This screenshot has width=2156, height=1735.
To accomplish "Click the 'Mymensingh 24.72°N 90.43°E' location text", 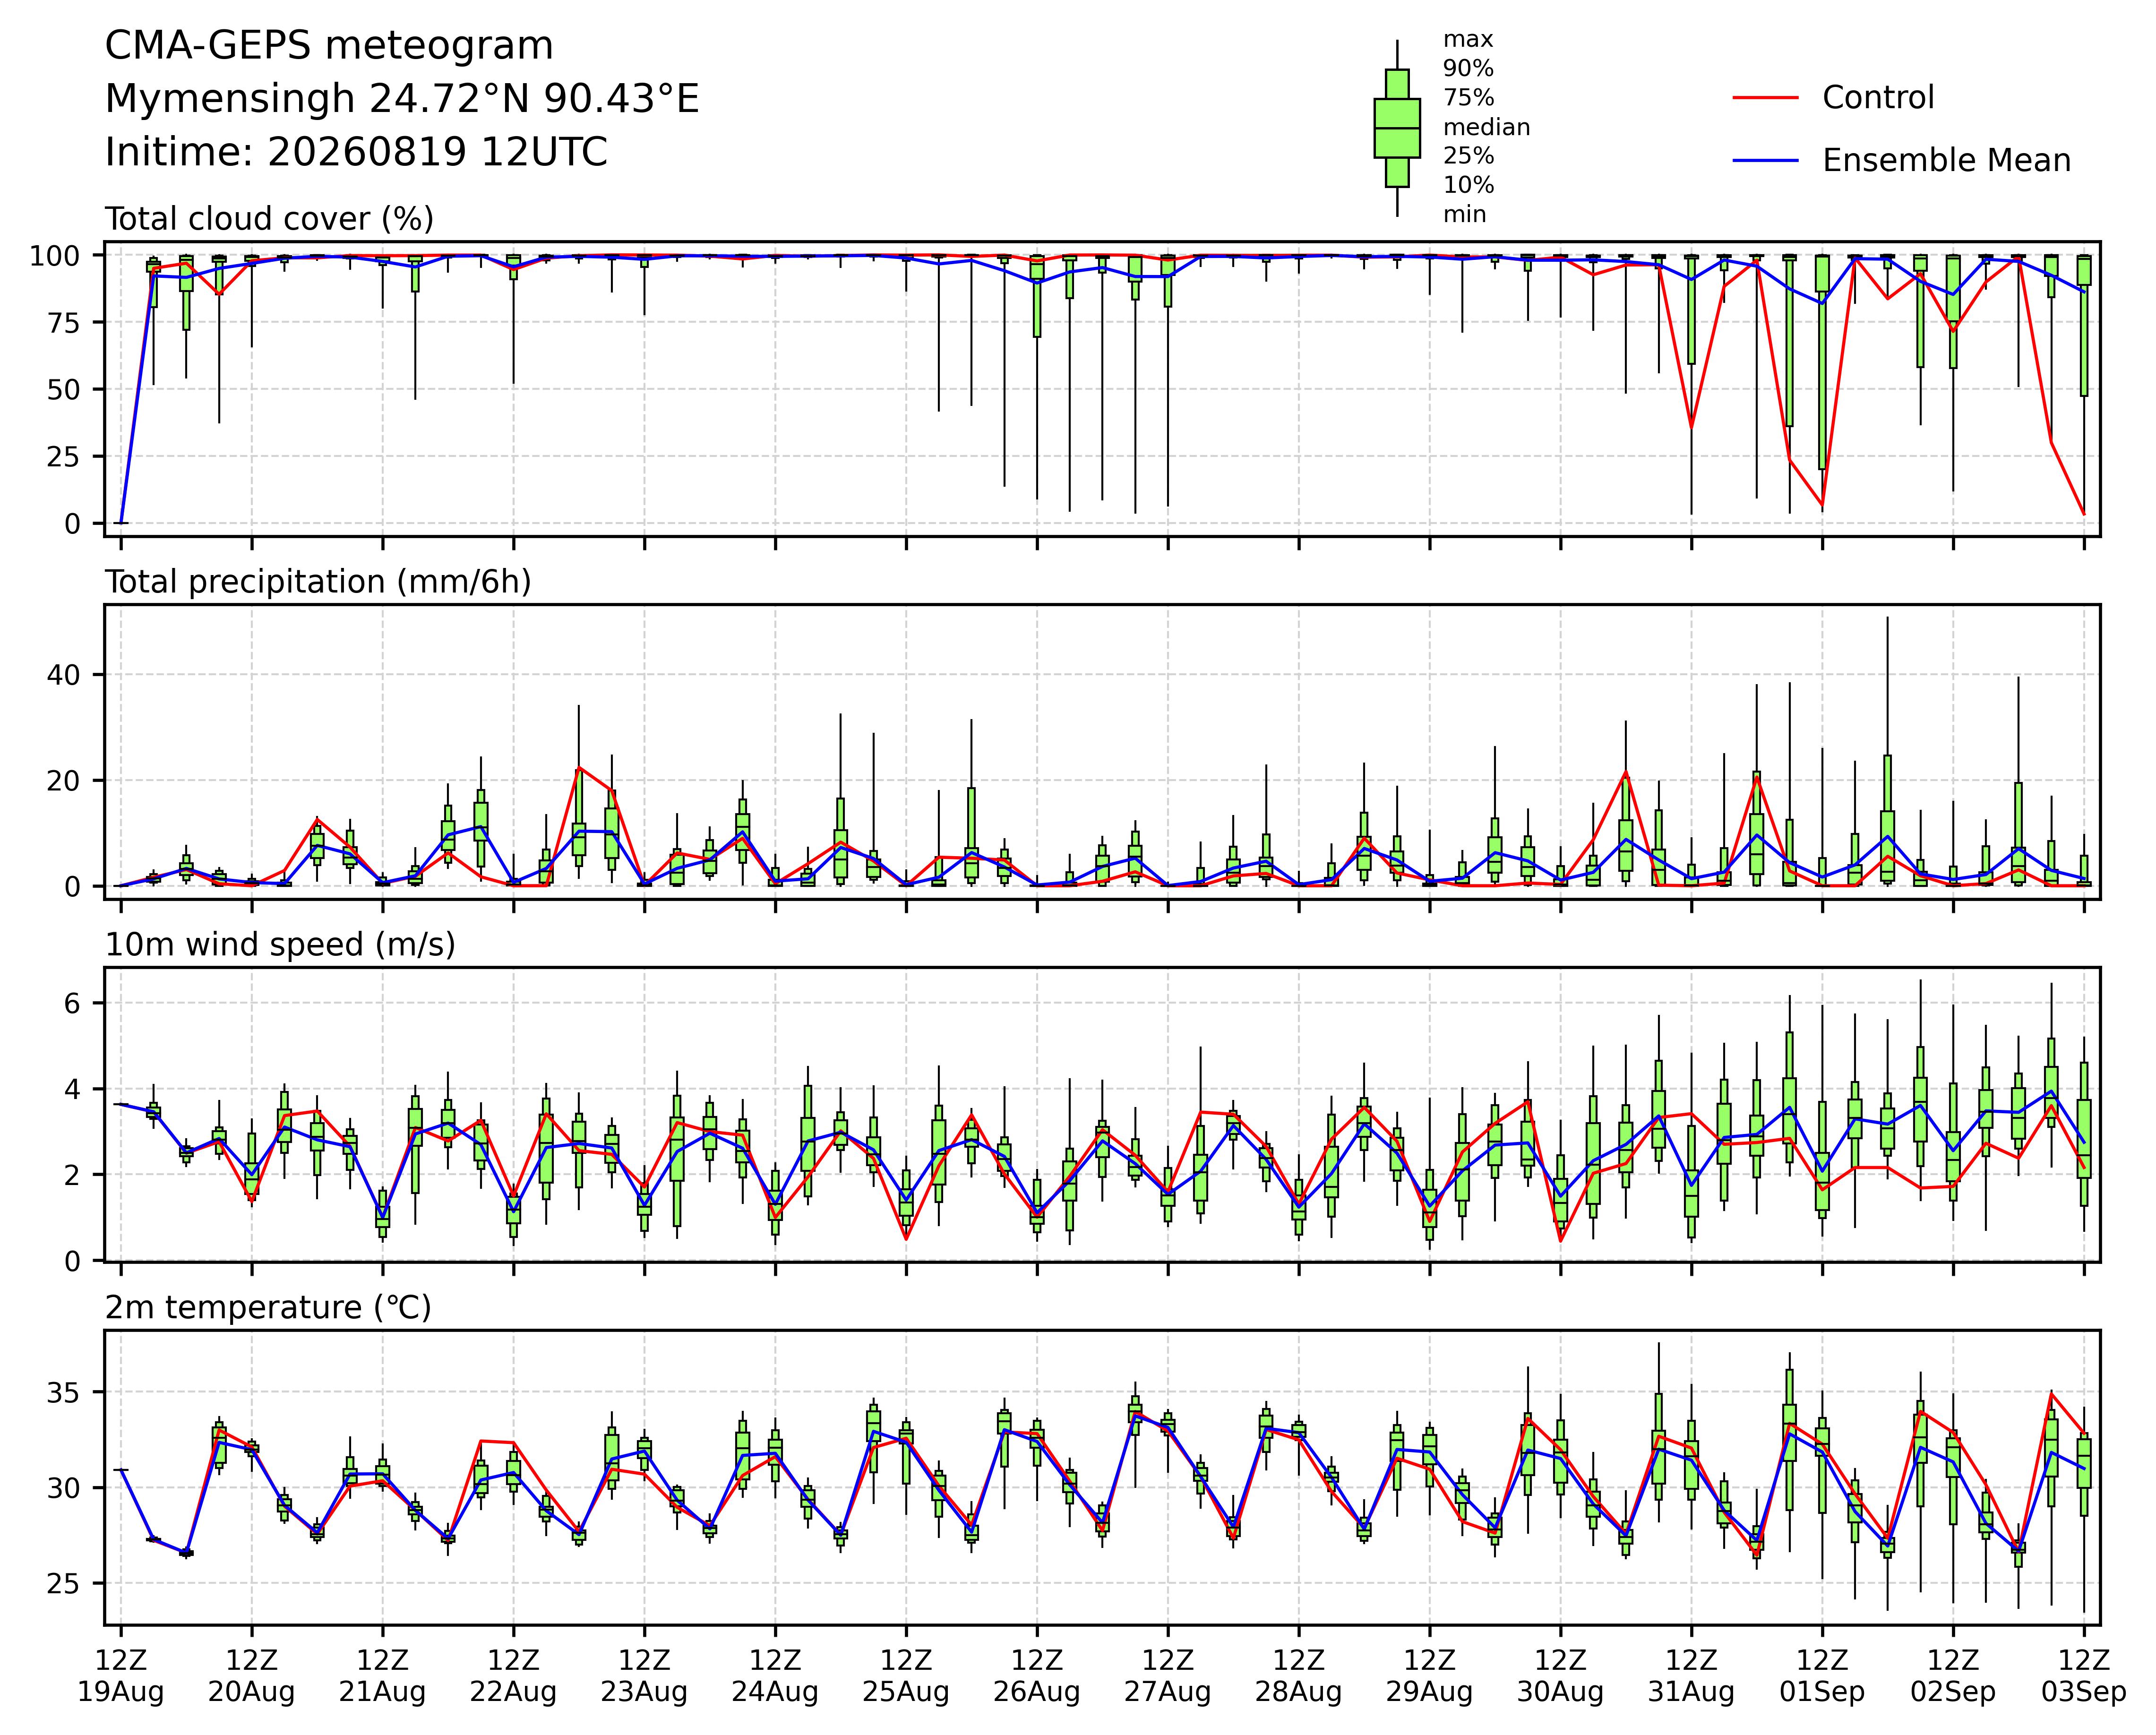I will click(x=402, y=100).
